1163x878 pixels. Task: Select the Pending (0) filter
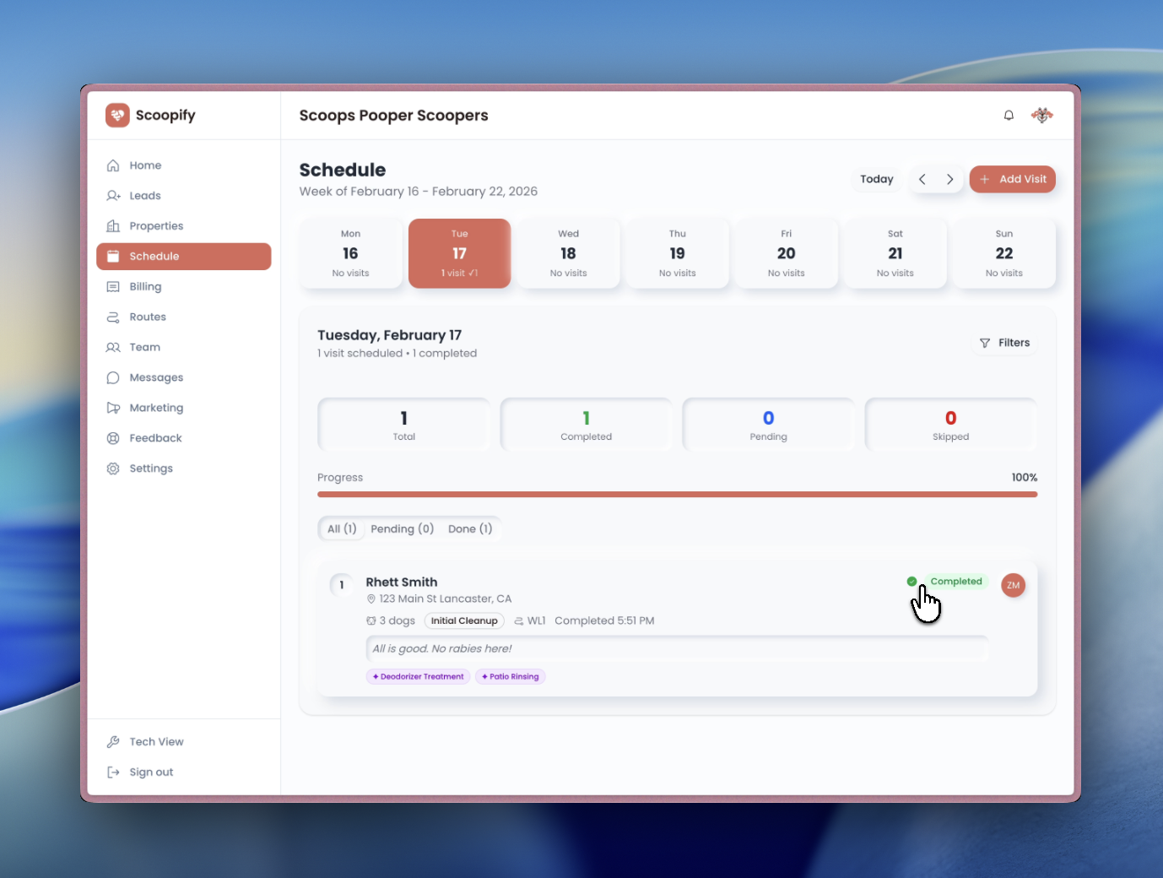[402, 529]
